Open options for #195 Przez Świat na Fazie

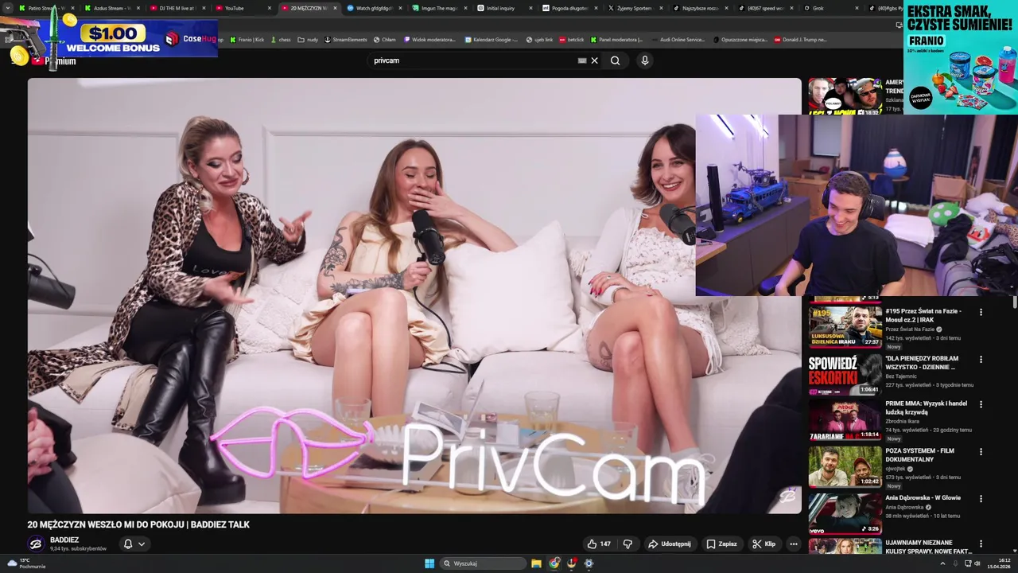[981, 313]
